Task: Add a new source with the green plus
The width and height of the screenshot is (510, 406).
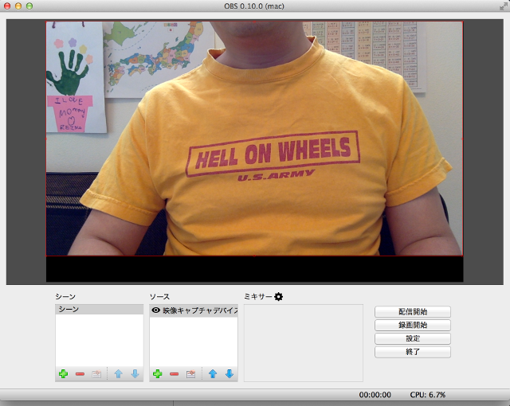Action: point(158,374)
